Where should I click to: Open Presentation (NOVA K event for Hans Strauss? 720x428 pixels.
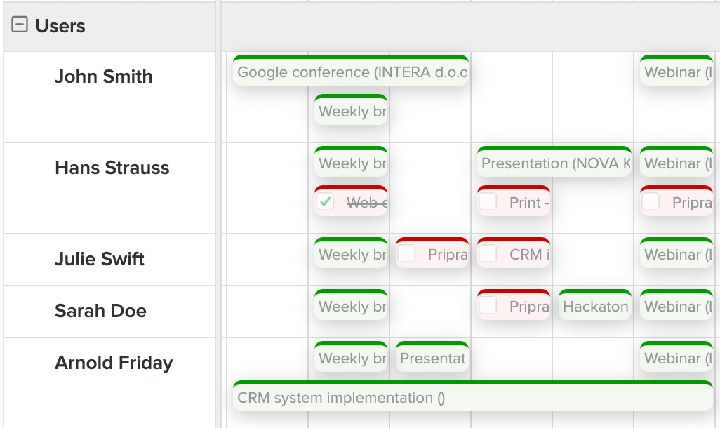tap(554, 161)
